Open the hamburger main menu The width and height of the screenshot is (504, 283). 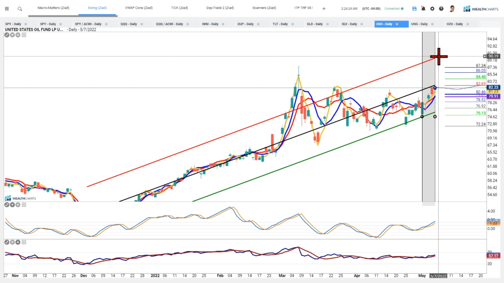(x=7, y=9)
